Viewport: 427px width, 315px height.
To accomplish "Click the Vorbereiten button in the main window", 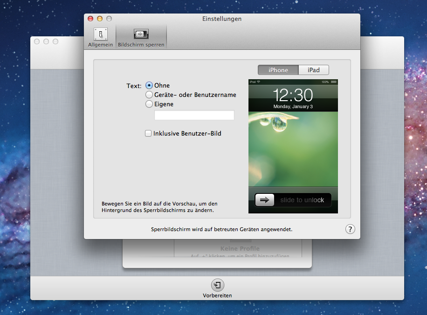I will point(217,288).
